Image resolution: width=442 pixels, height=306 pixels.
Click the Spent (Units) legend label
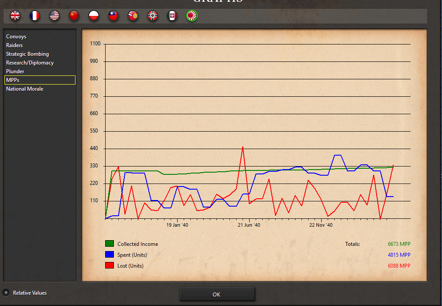[x=132, y=255]
